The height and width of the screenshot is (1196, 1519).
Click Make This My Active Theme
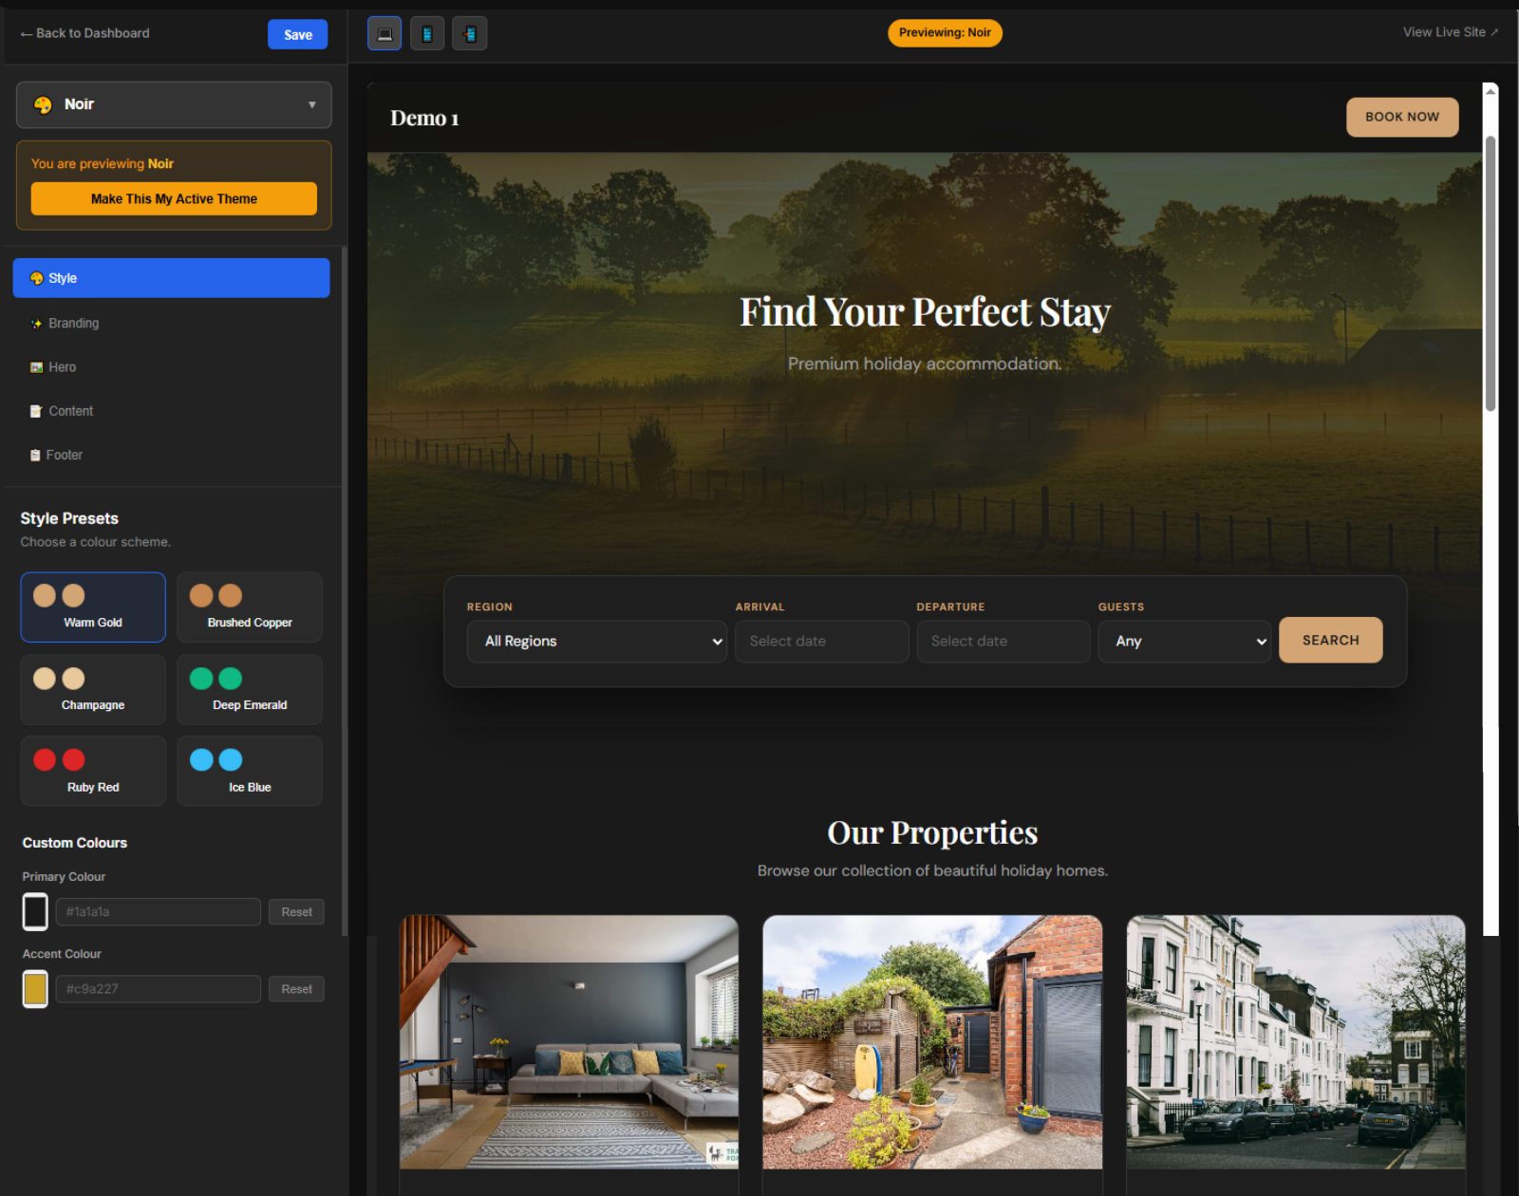[174, 198]
